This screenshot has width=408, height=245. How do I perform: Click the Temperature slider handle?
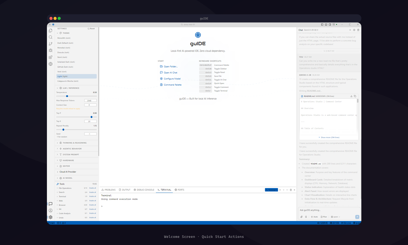[x=67, y=96]
